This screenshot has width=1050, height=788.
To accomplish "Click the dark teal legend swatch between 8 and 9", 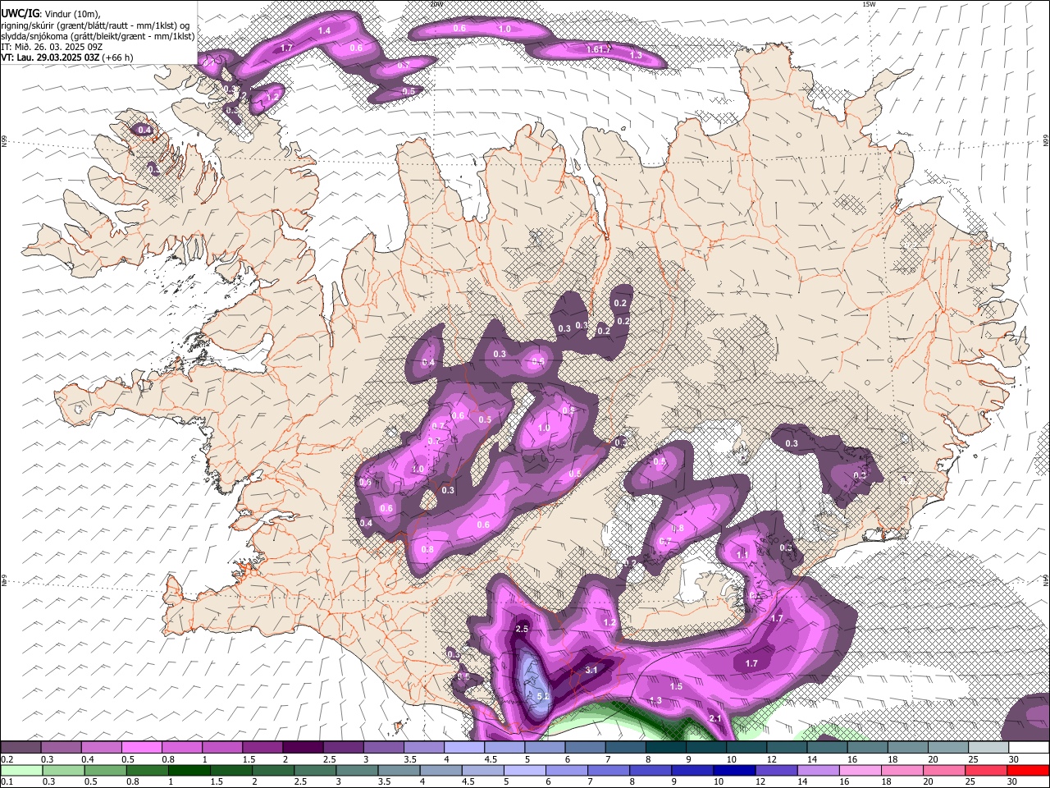I will pyautogui.click(x=666, y=748).
